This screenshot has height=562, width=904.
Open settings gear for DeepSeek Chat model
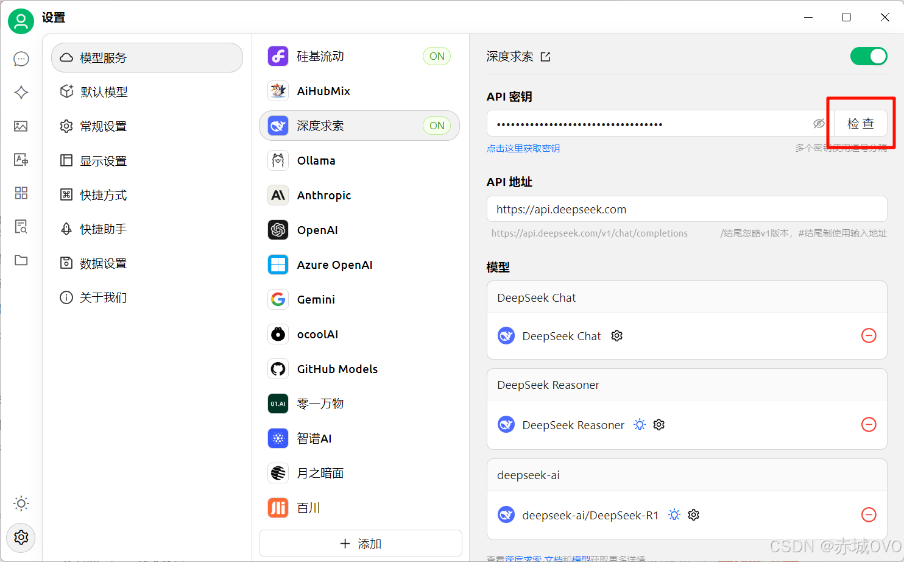click(x=617, y=336)
